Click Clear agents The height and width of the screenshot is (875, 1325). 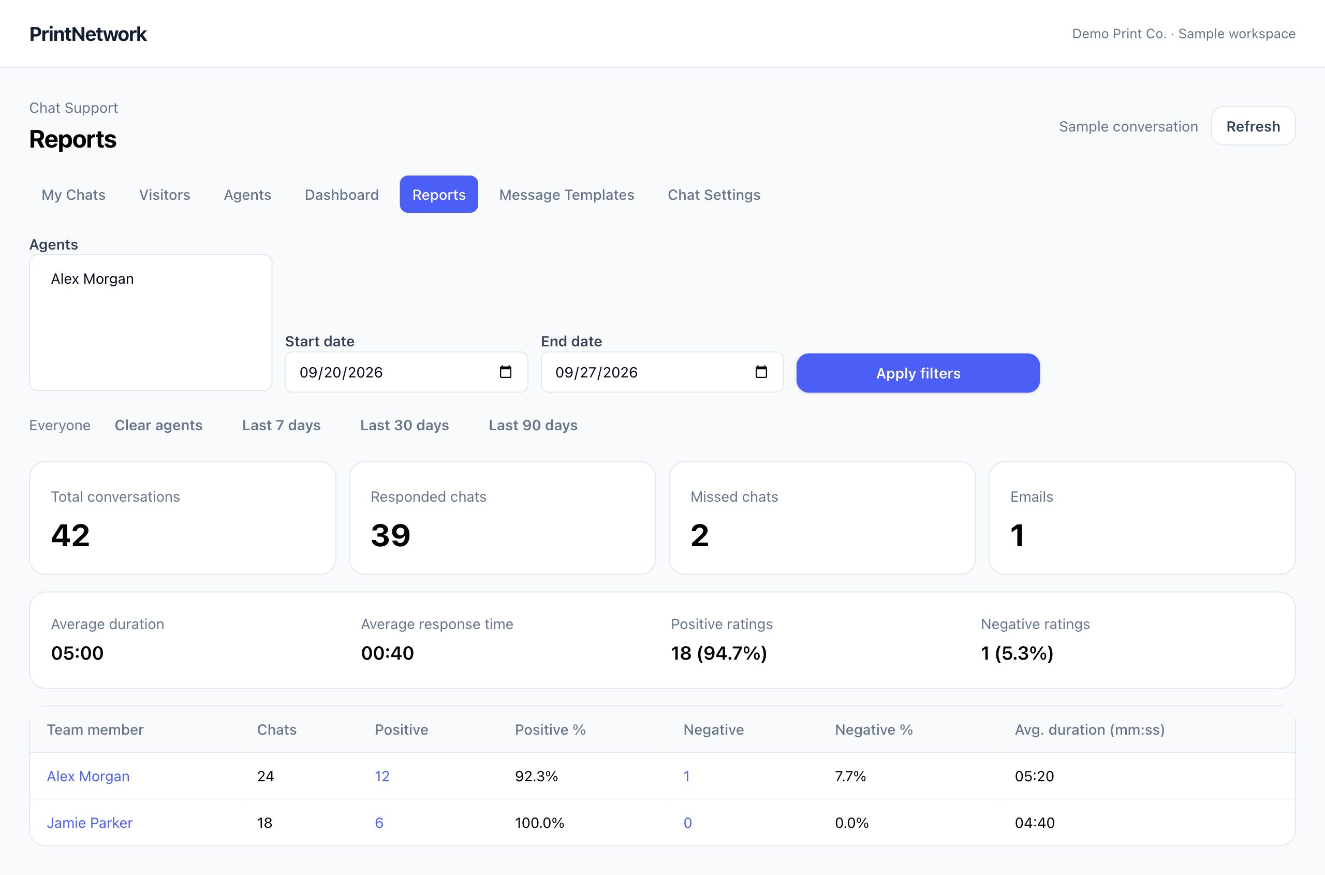(x=158, y=425)
